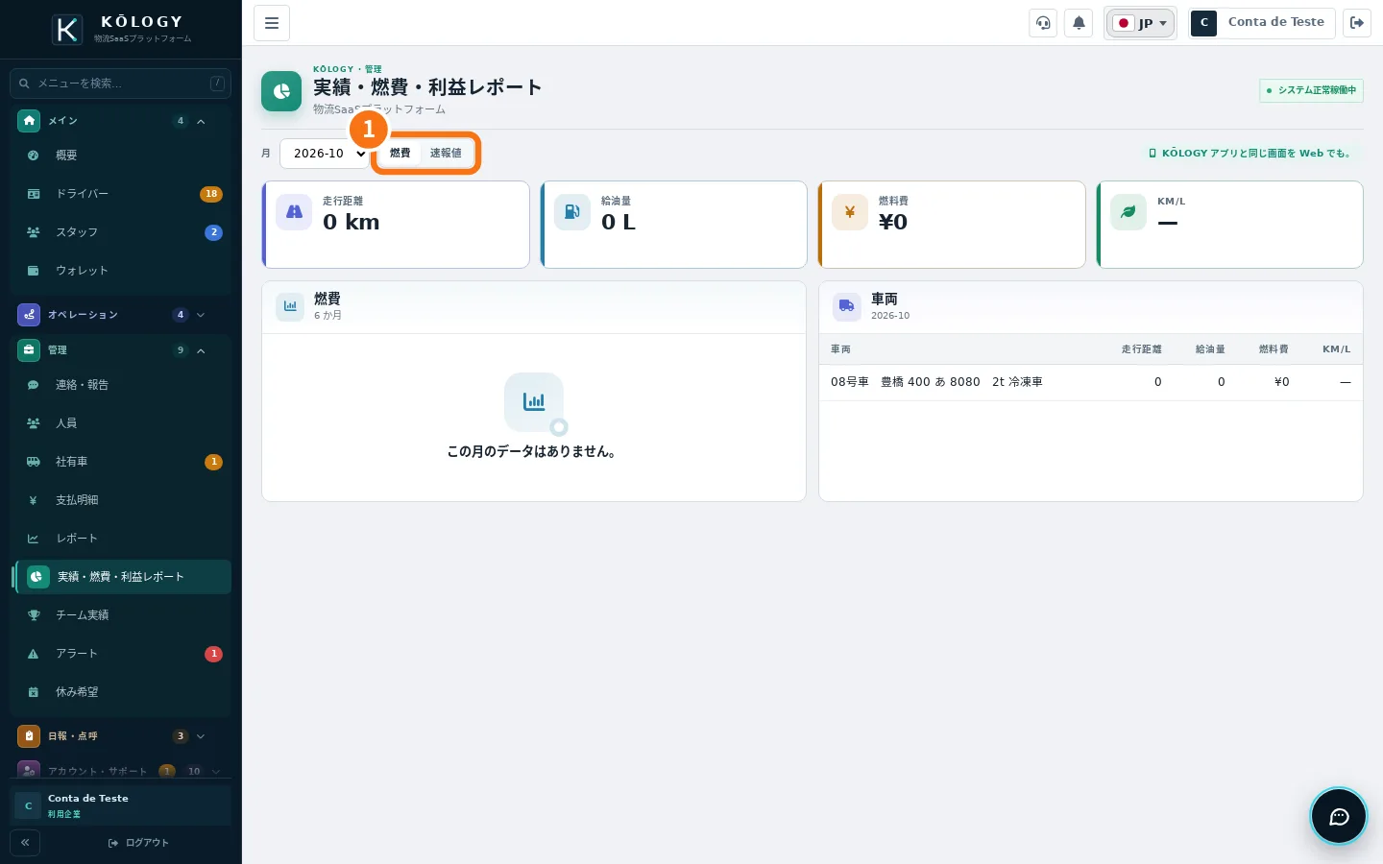Click the 給油量 column header

pos(1210,349)
